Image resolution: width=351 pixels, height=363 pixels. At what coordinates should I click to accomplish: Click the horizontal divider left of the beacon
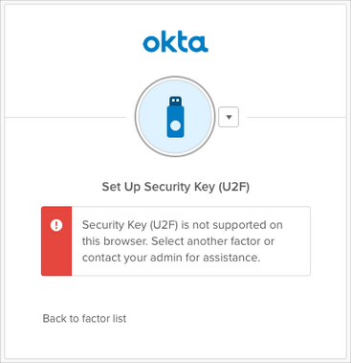click(65, 117)
